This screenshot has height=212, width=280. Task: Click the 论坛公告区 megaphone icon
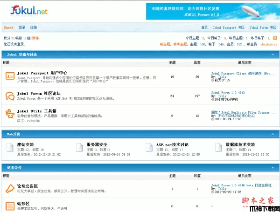9,187
